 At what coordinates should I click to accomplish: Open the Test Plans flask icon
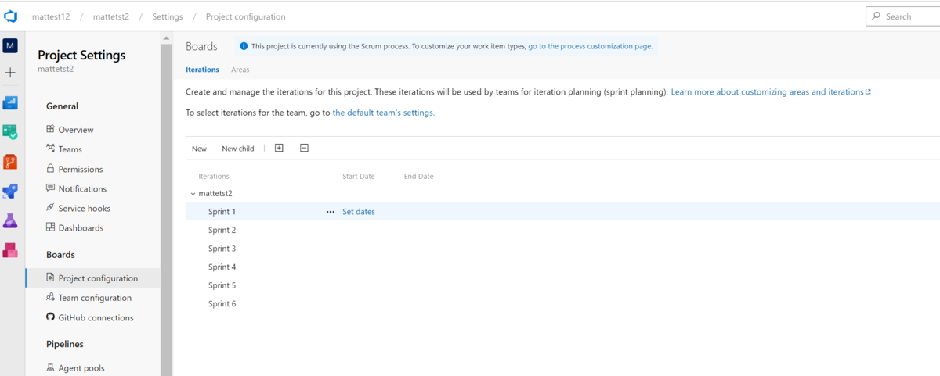coord(10,221)
